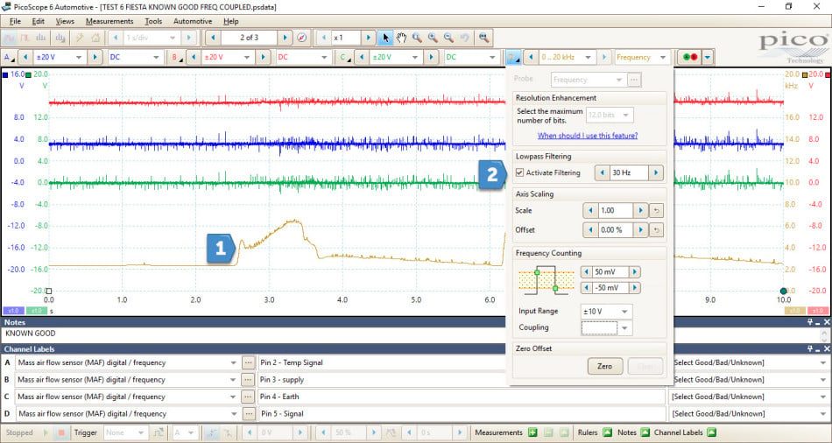Open the Tools menu
The image size is (832, 443).
point(153,21)
